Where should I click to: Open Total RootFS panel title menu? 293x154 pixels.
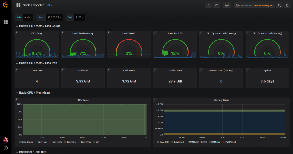tap(175, 70)
